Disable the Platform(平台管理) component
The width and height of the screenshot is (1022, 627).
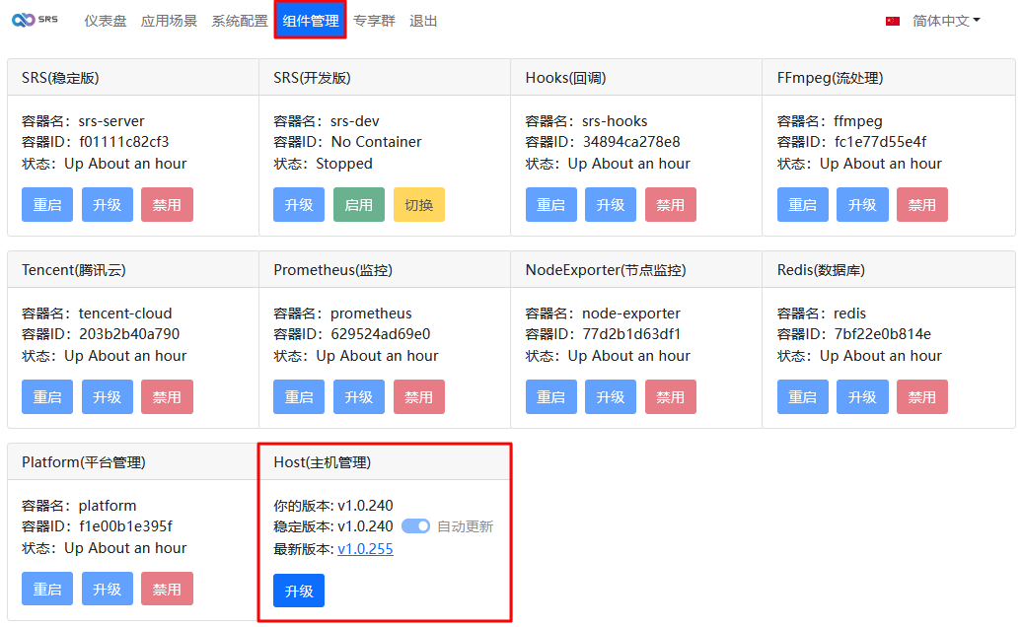coord(167,589)
